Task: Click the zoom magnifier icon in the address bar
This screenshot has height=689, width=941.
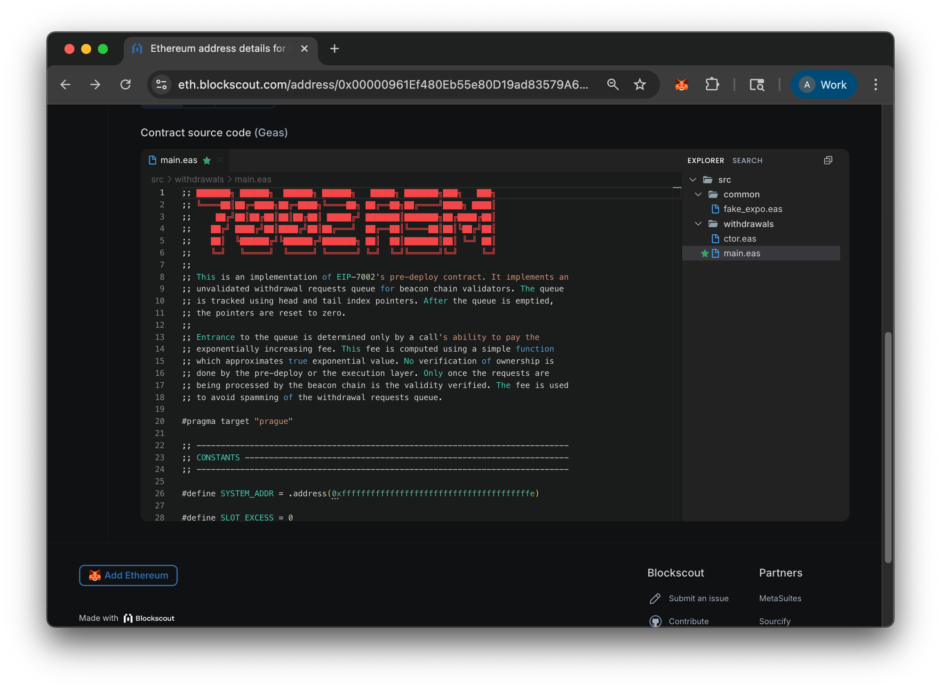Action: pyautogui.click(x=613, y=85)
